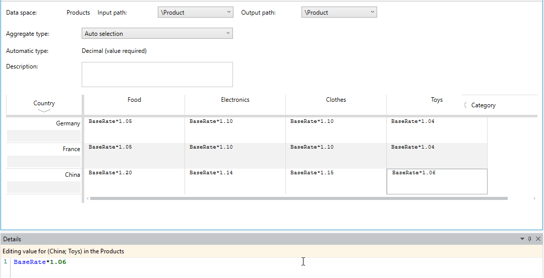The image size is (544, 278).
Task: Click the formula editor line BaseRate*1.06
Action: (40, 262)
